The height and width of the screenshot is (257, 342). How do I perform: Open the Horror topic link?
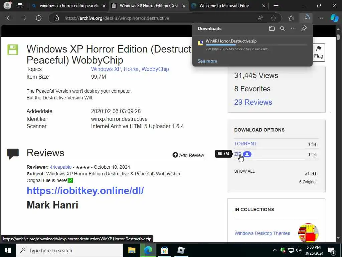[132, 69]
